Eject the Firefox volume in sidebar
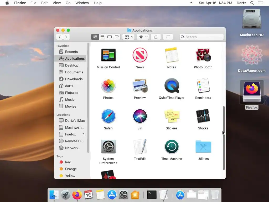 coord(83,134)
